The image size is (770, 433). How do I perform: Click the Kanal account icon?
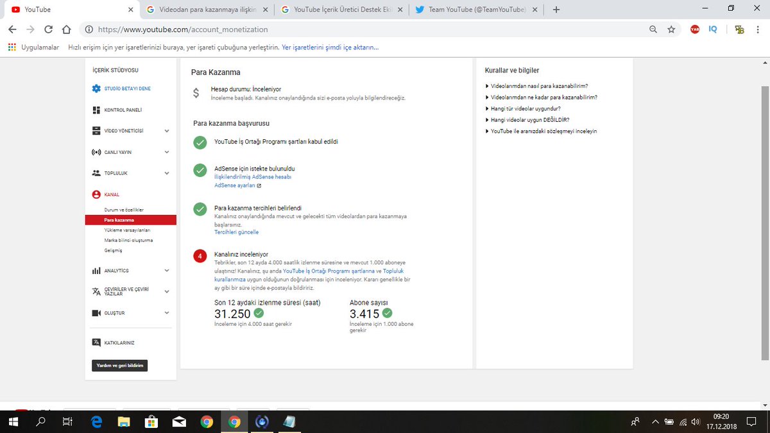point(96,194)
